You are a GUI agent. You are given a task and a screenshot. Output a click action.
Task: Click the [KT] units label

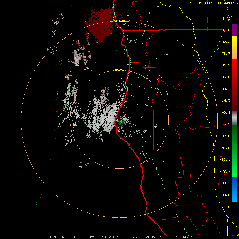(x=227, y=18)
